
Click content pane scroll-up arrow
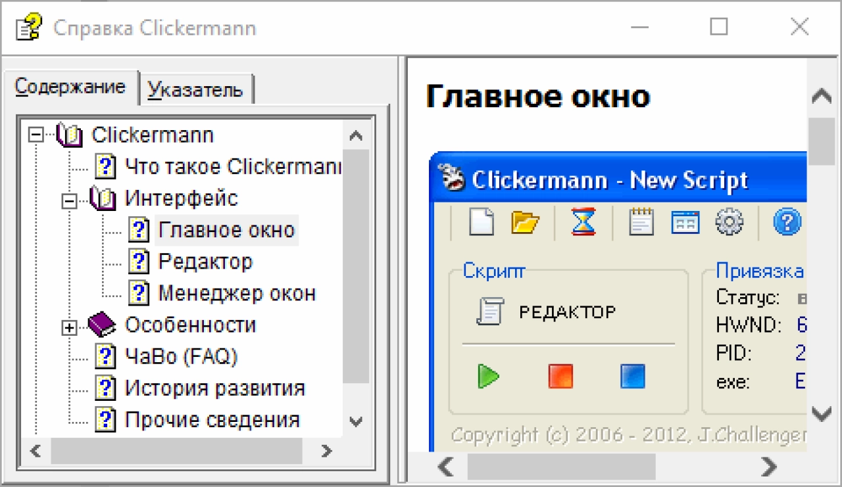822,97
